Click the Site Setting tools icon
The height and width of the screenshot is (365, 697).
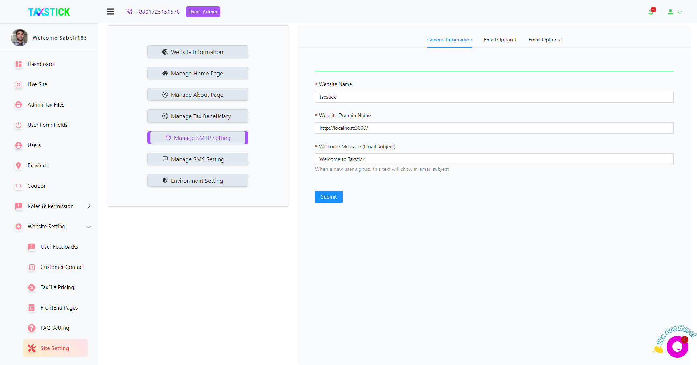(x=32, y=348)
